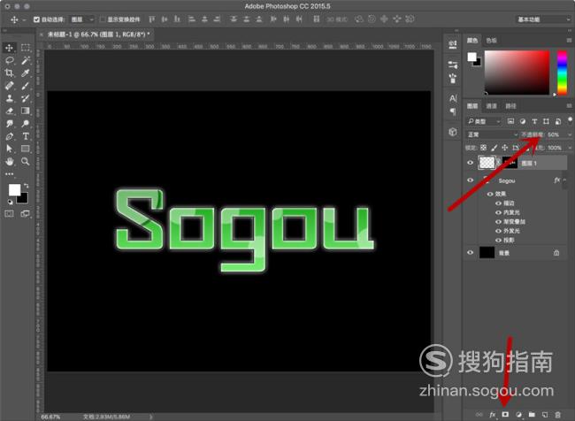Open the Layers panel flyout menu
The width and height of the screenshot is (575, 421).
[x=569, y=106]
